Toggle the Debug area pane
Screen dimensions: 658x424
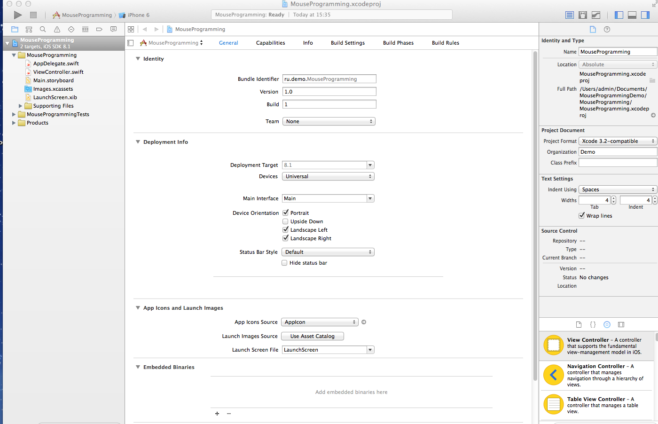click(632, 15)
